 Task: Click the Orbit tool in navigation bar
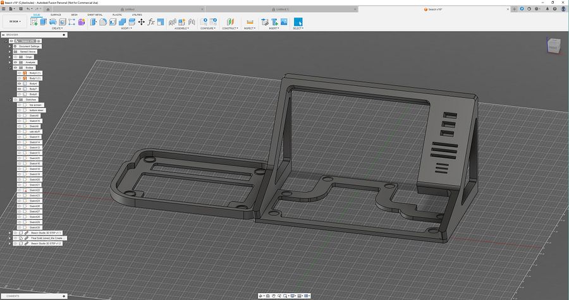[x=260, y=296]
